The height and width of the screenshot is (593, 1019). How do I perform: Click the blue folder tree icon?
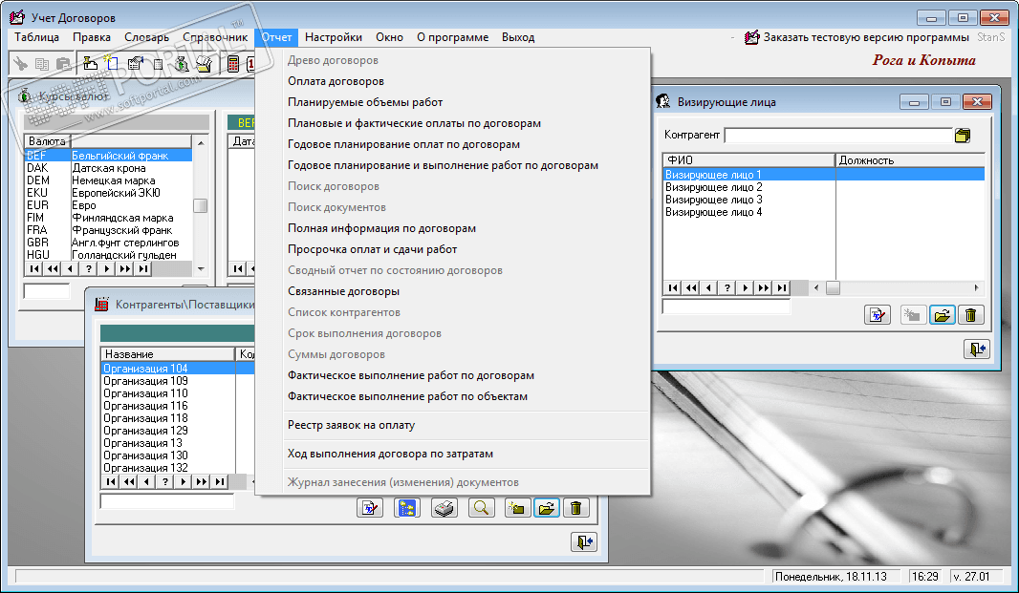pos(407,507)
